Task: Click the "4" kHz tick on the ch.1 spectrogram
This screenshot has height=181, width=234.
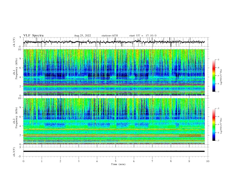Action: (21, 77)
